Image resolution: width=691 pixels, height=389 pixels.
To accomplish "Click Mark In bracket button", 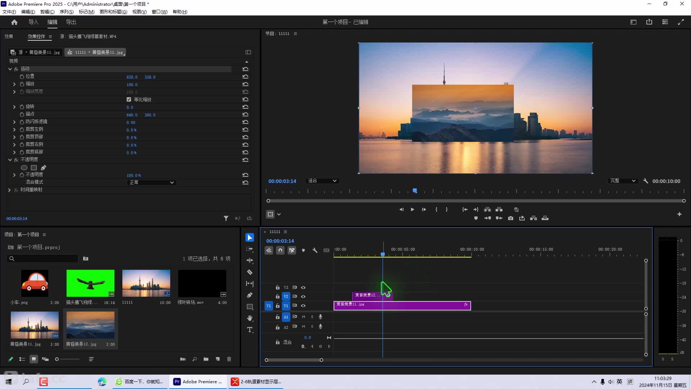I will (436, 210).
